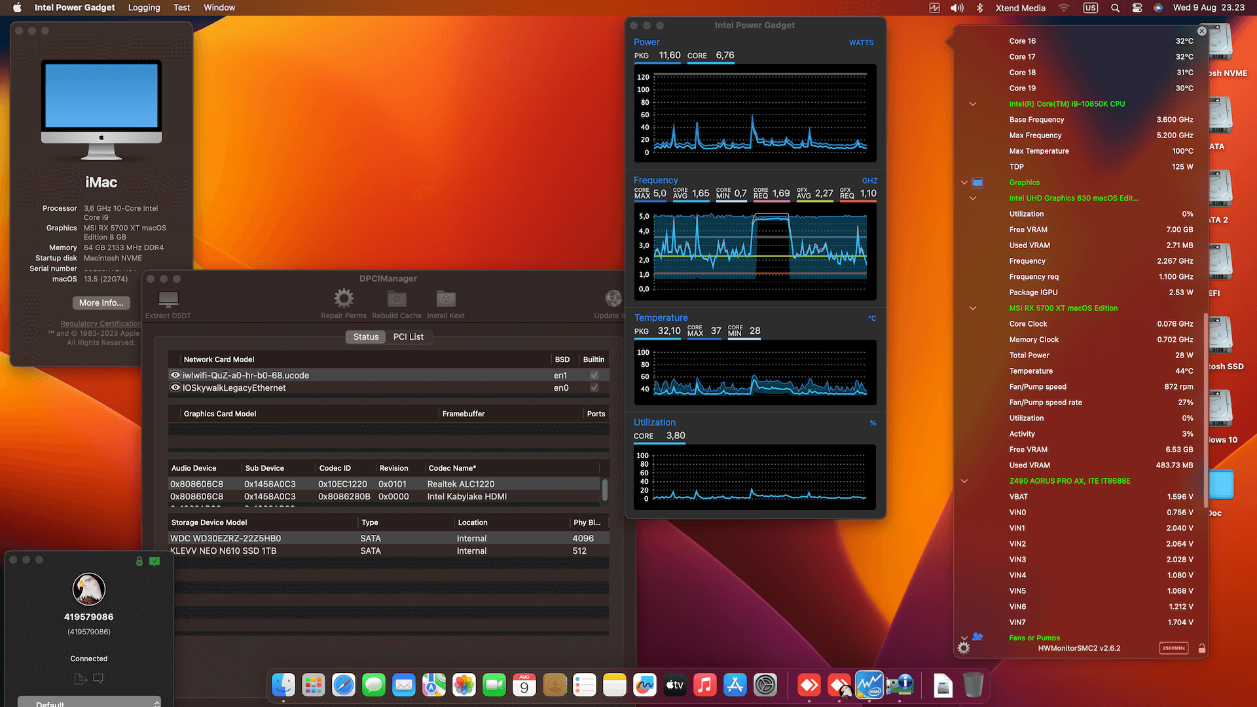Collapse the Intel Core i9-10850K CPU section
The height and width of the screenshot is (707, 1257).
click(x=973, y=104)
